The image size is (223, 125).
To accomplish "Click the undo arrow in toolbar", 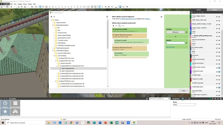I will [x=11, y=7].
